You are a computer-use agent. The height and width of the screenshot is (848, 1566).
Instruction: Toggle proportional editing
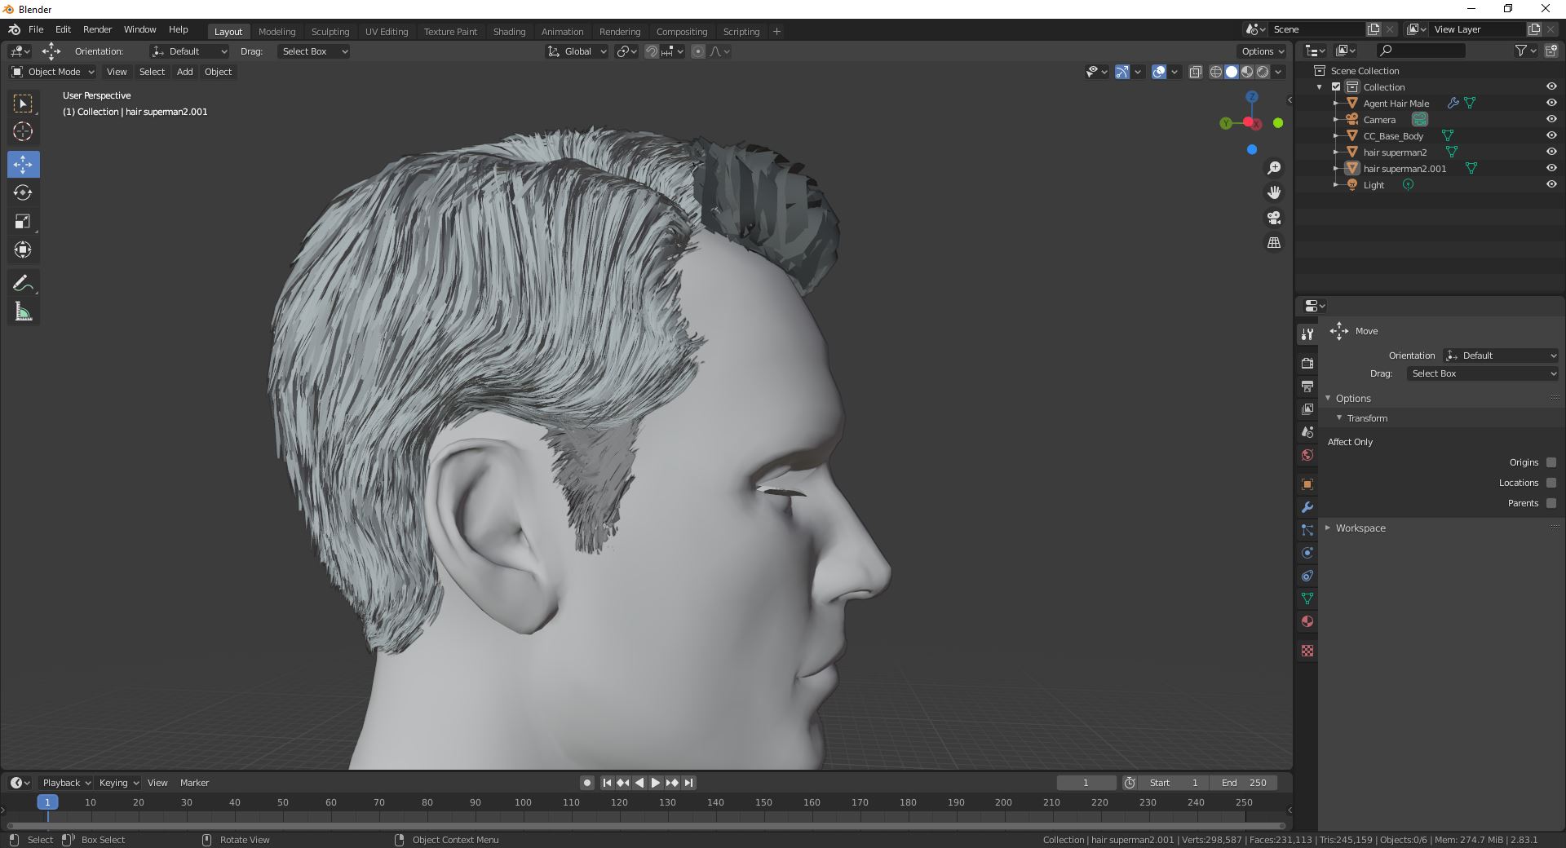click(x=697, y=51)
